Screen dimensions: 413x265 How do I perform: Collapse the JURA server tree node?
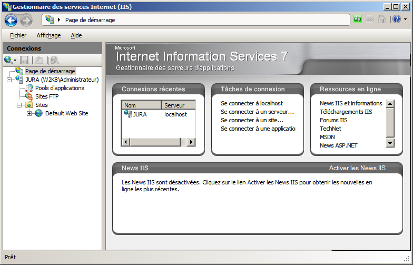click(x=9, y=80)
